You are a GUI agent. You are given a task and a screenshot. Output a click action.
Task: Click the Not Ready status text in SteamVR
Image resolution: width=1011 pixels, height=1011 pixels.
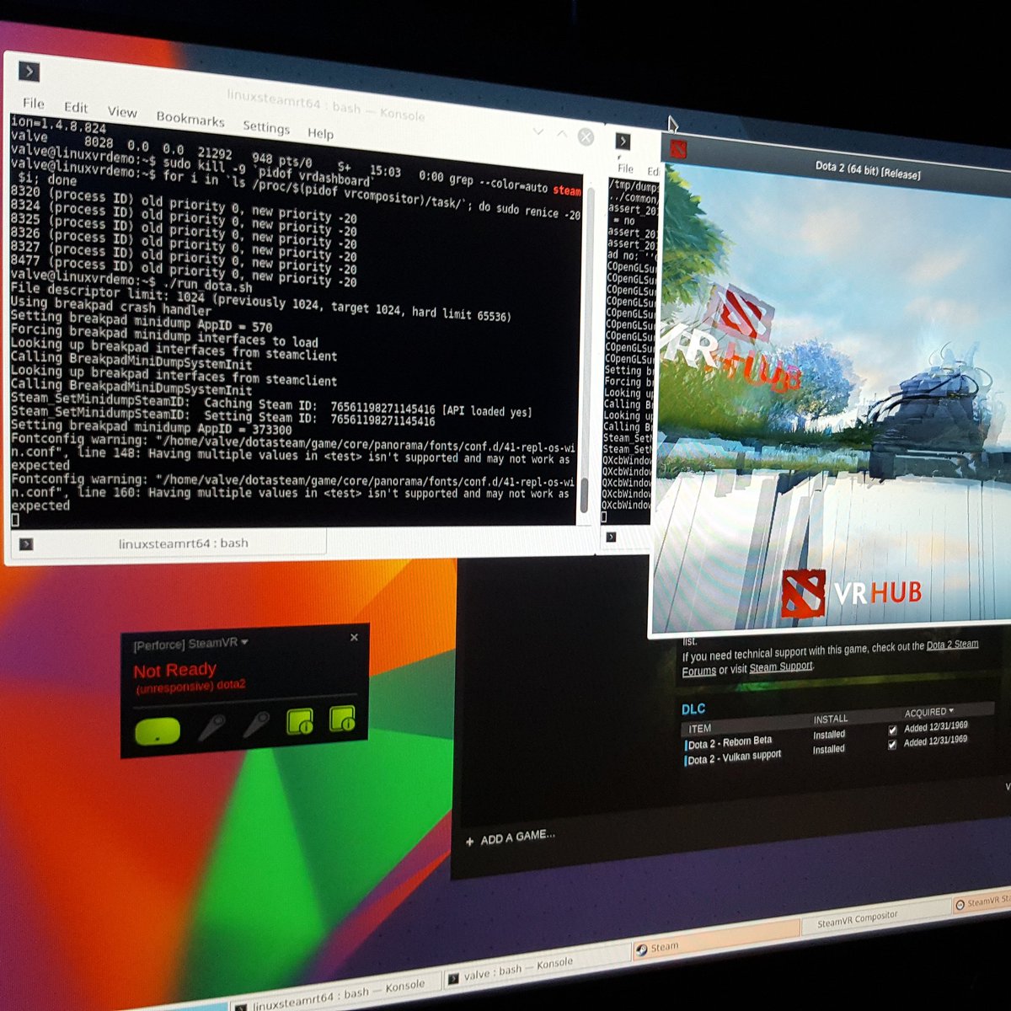click(175, 671)
